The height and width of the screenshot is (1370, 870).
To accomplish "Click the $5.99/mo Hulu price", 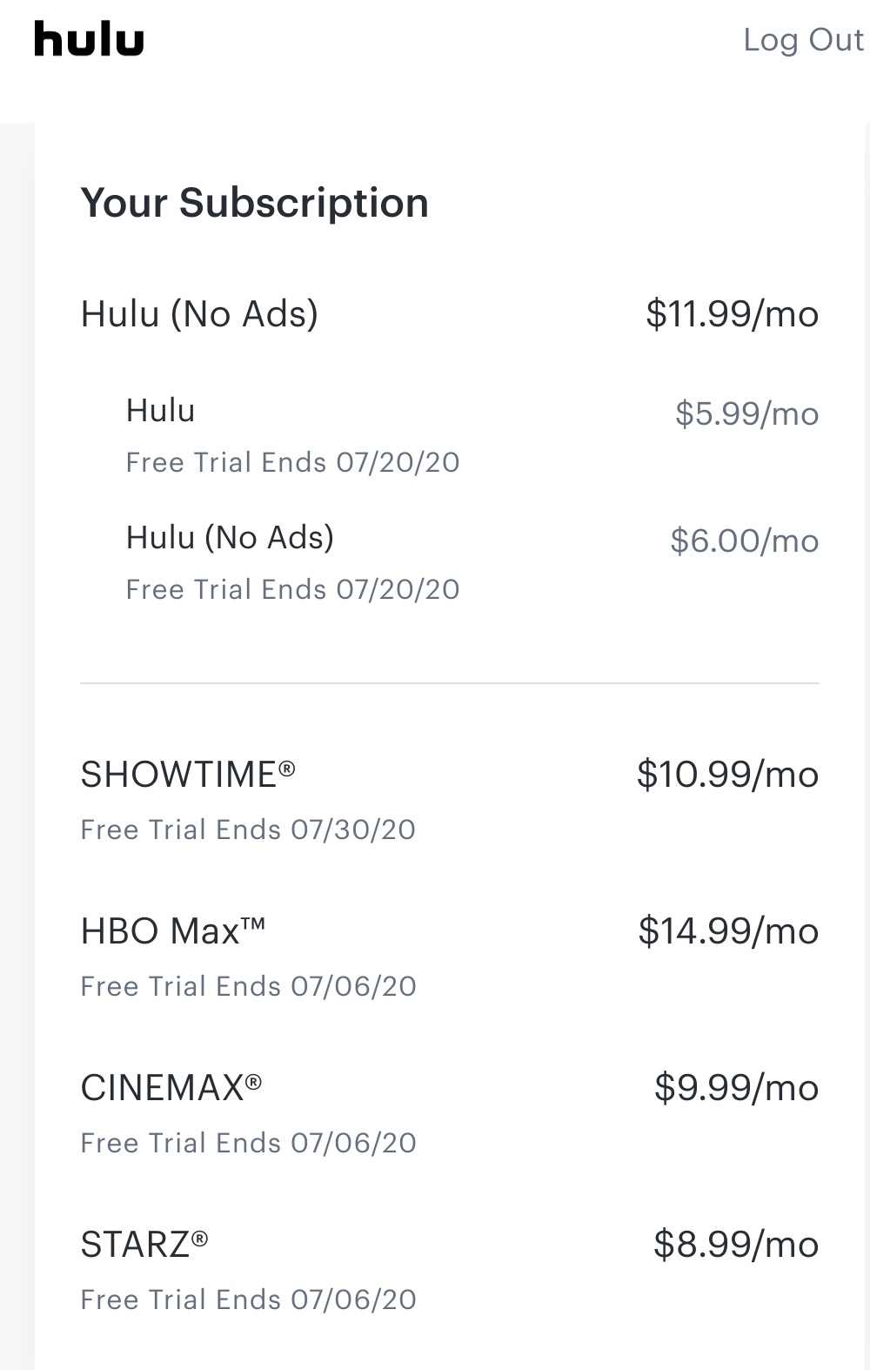I will click(746, 413).
